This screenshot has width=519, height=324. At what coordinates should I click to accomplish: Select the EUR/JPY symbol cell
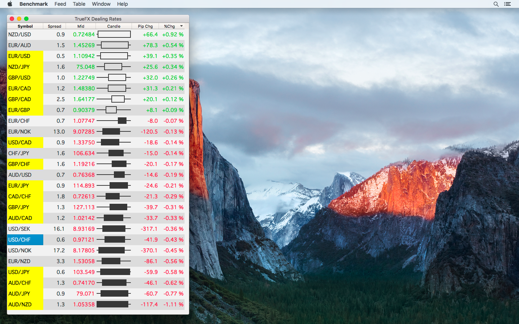[x=25, y=186]
